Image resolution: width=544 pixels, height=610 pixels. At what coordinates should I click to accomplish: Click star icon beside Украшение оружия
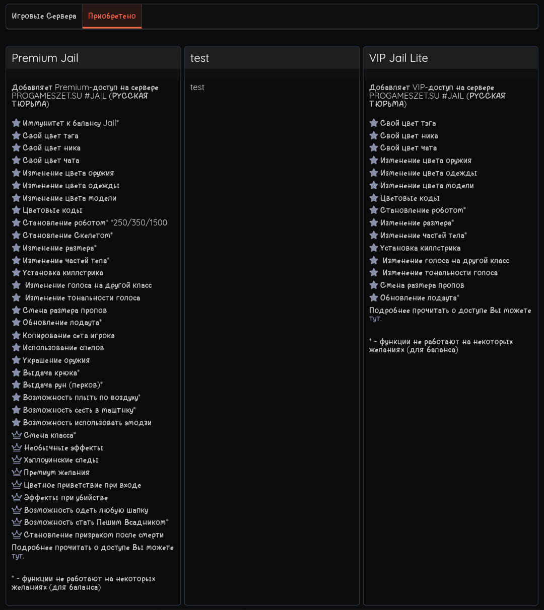16,360
